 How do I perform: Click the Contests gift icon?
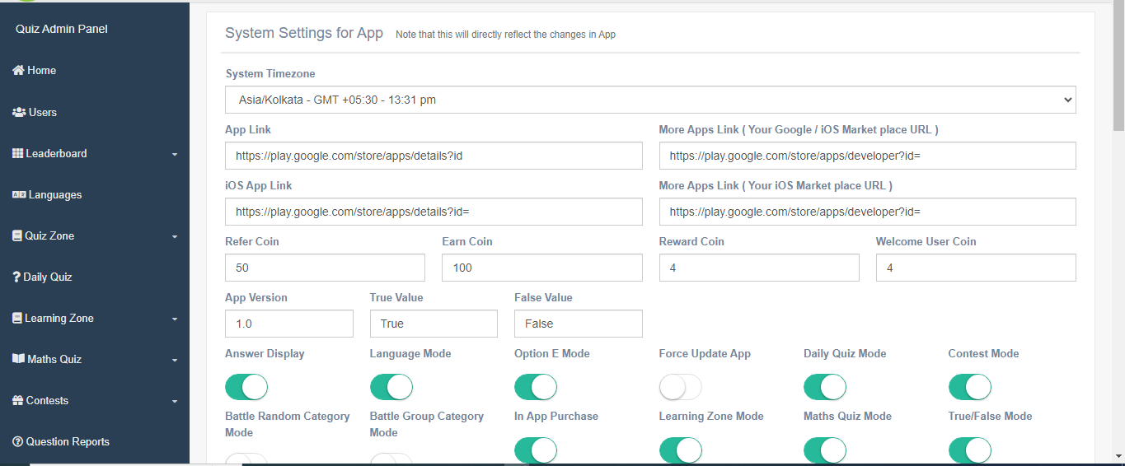coord(18,400)
